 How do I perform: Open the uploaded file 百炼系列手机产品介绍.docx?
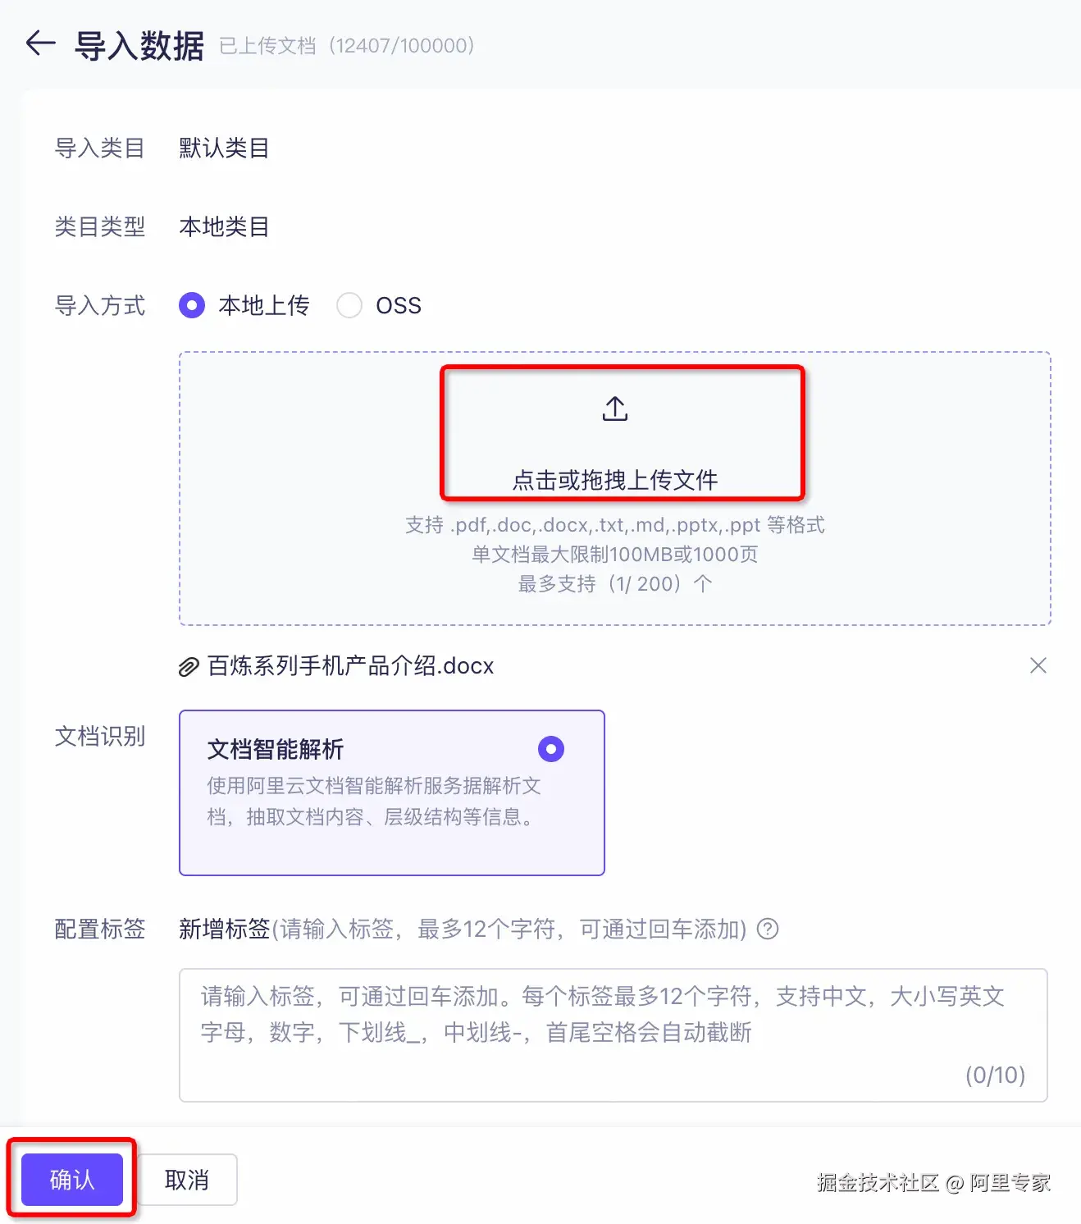(x=350, y=666)
